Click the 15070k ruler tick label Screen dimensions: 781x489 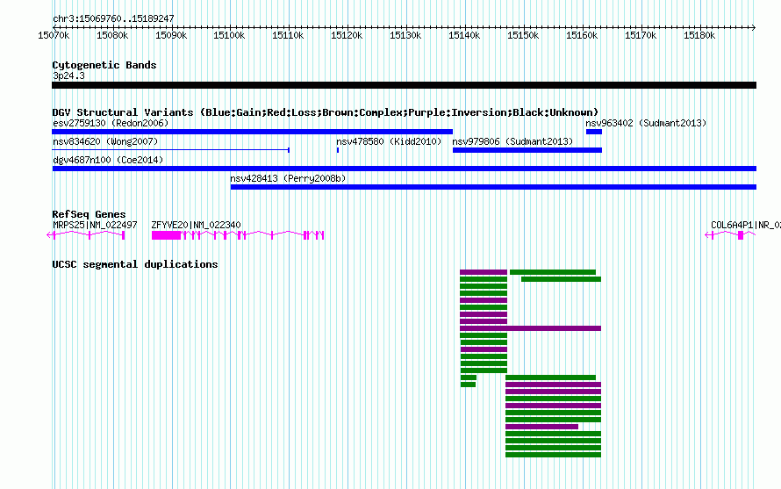pos(54,35)
